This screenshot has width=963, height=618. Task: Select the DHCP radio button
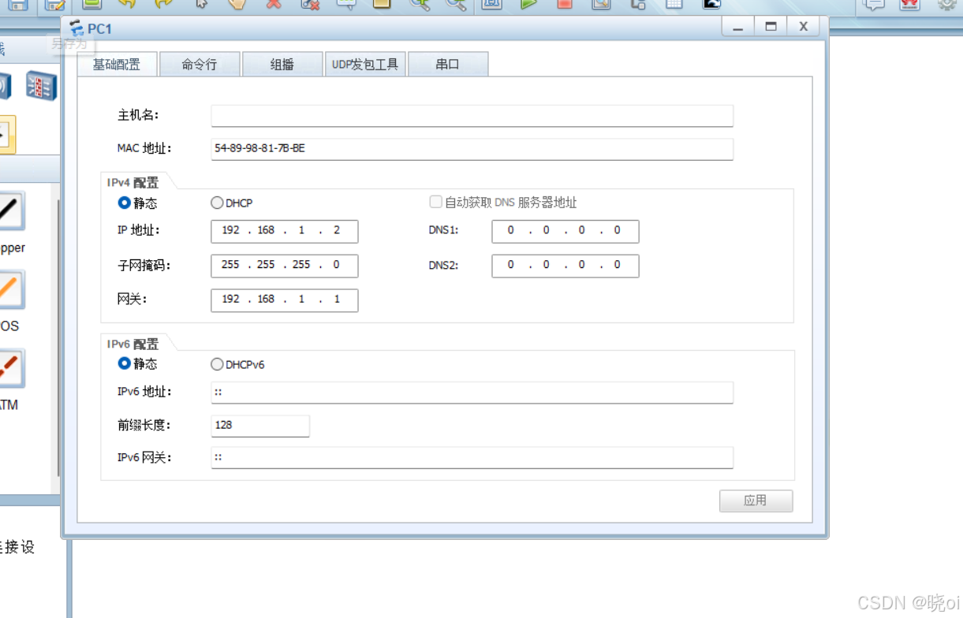point(217,203)
